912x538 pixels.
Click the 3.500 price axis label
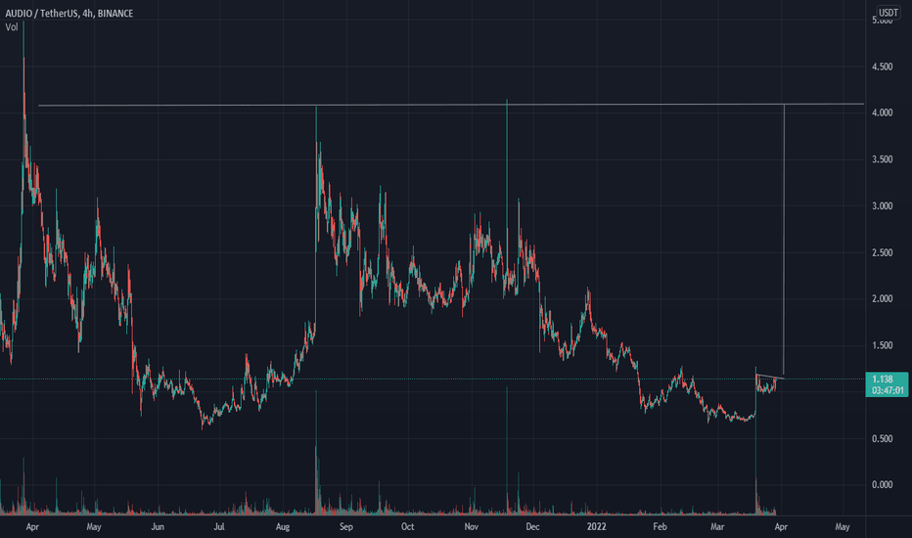882,159
